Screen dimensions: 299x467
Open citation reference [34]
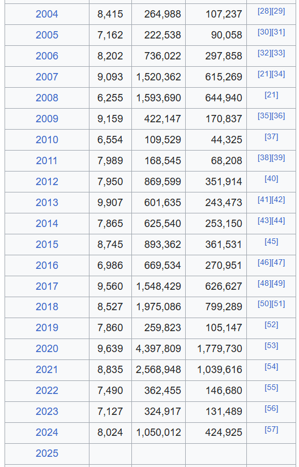[278, 74]
